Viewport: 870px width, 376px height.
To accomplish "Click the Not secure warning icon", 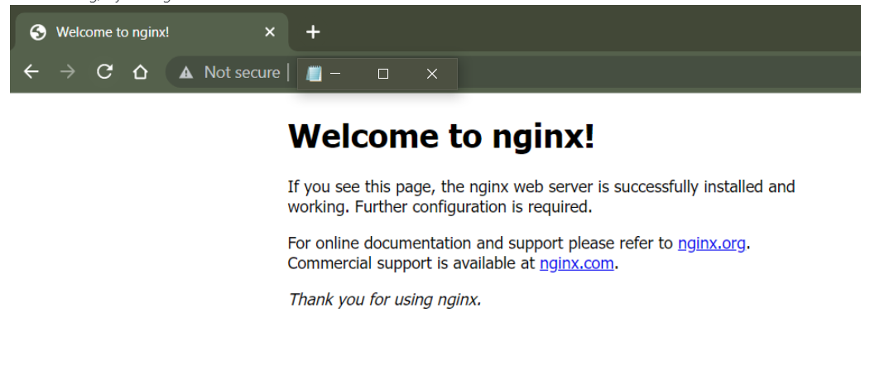I will (186, 72).
